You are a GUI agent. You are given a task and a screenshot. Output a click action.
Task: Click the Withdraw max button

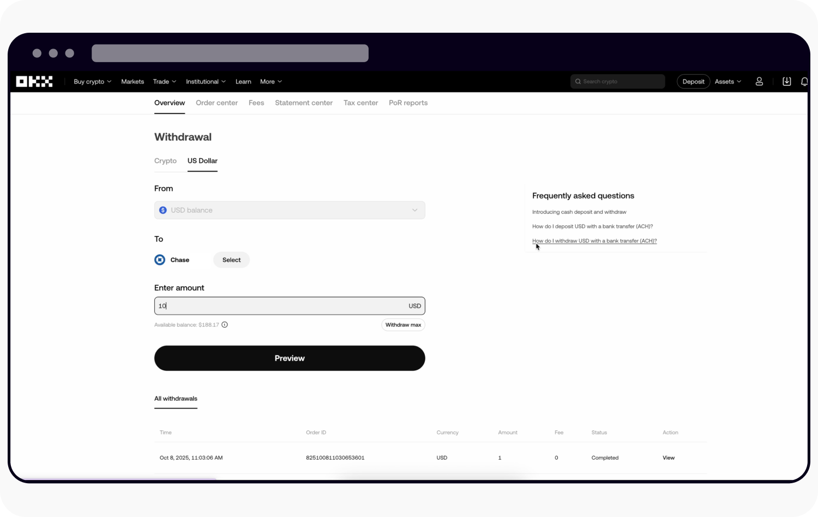[403, 325]
